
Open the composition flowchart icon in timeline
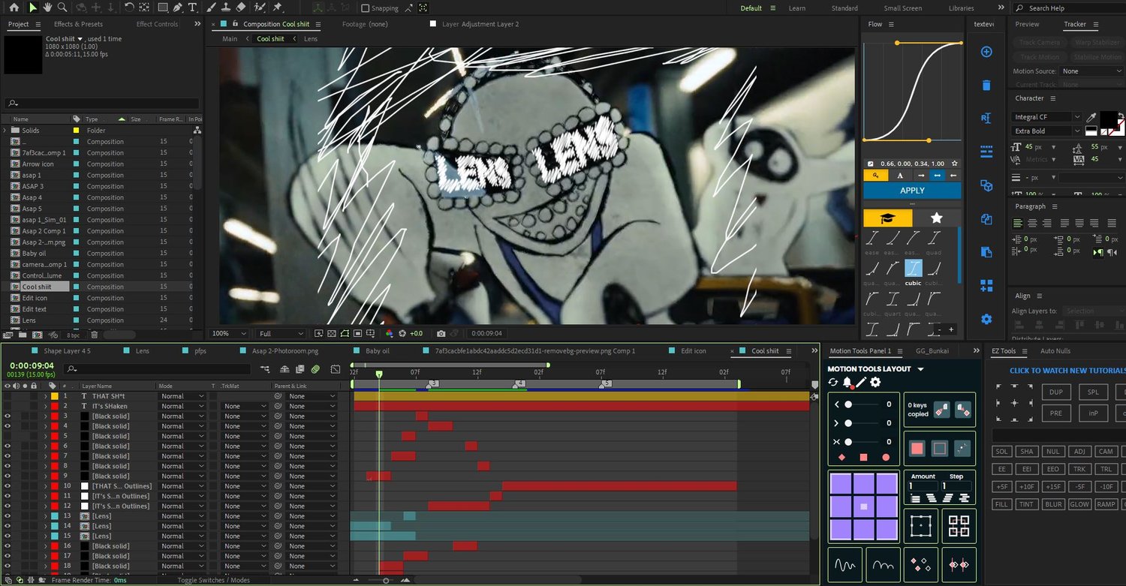pos(265,369)
